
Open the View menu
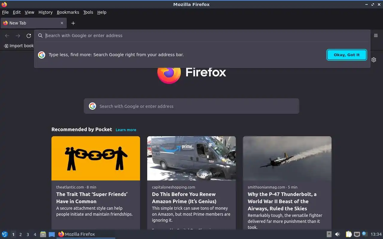click(x=29, y=12)
